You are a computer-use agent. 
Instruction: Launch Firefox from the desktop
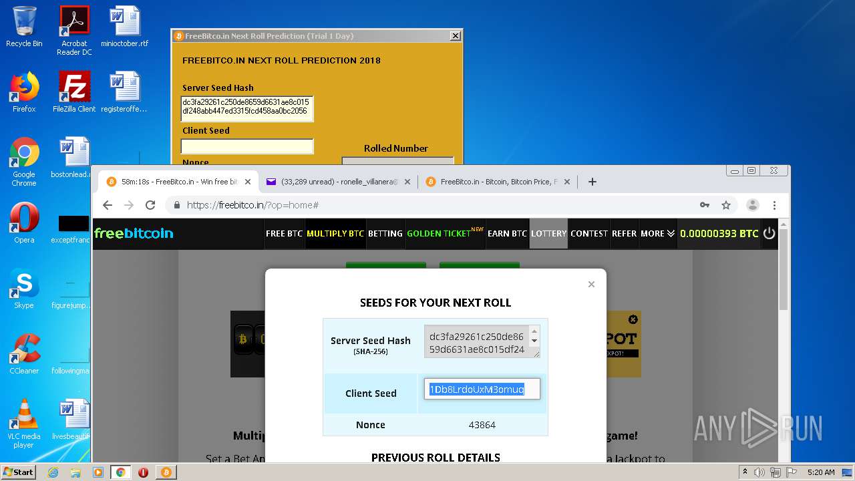24,92
